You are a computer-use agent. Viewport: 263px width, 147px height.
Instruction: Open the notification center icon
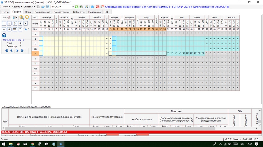256,144
